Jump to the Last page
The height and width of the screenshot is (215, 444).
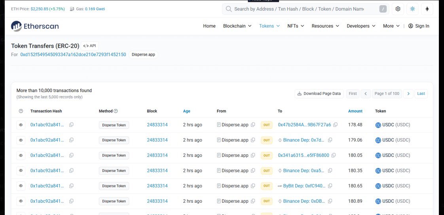421,94
